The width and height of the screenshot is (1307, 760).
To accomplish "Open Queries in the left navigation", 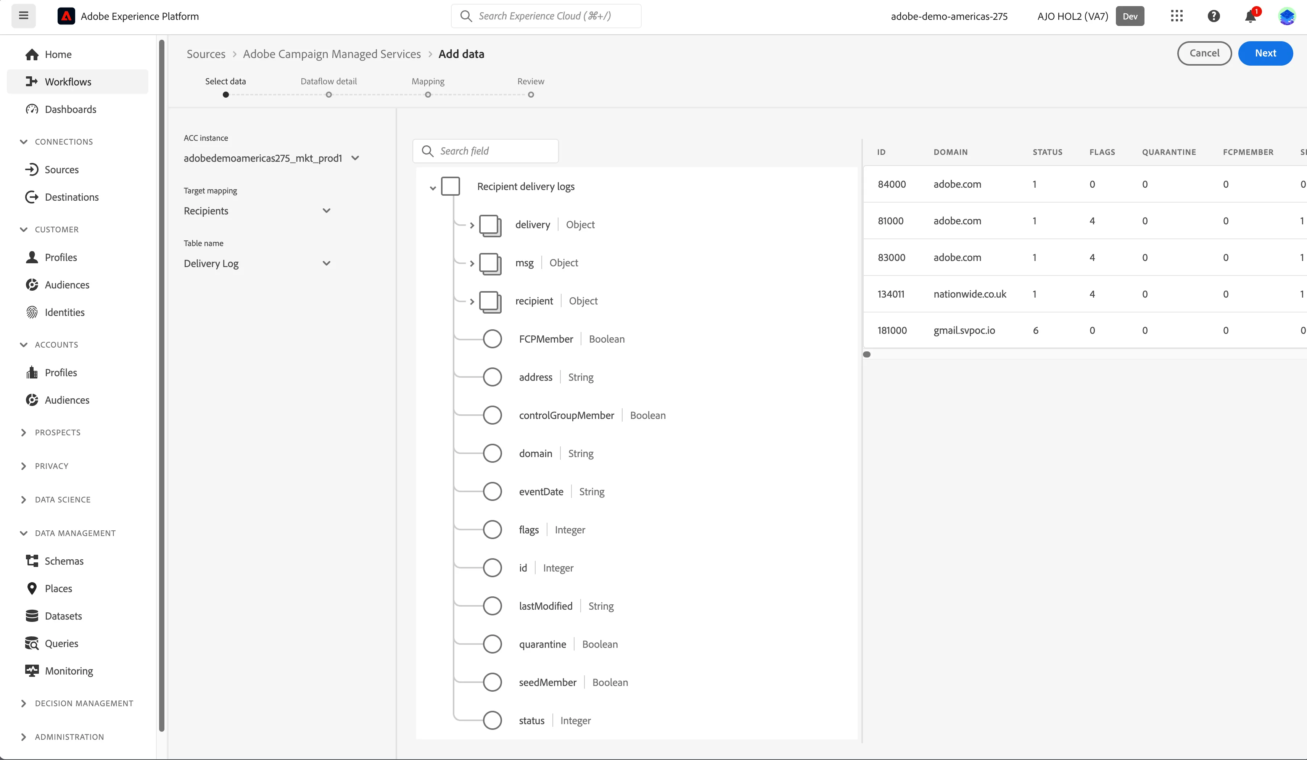I will (61, 643).
